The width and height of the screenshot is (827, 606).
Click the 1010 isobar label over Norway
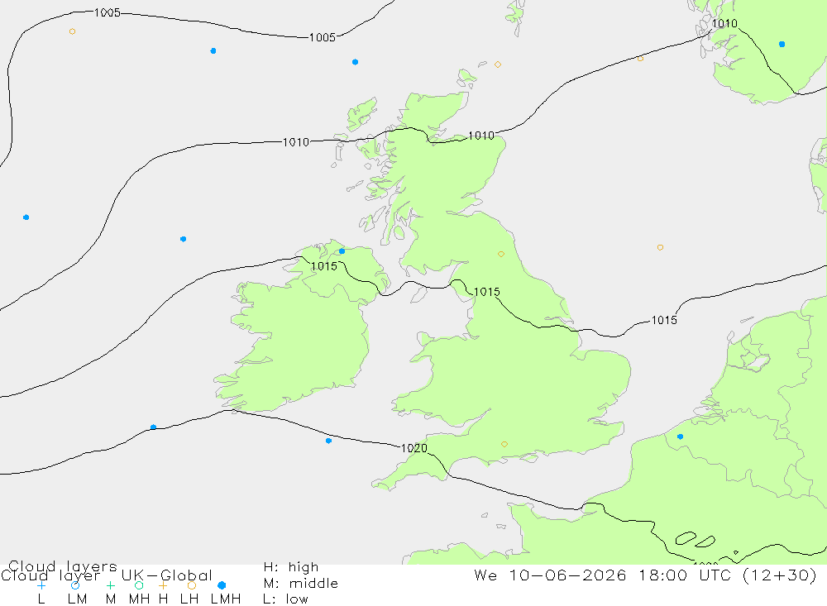(x=724, y=23)
